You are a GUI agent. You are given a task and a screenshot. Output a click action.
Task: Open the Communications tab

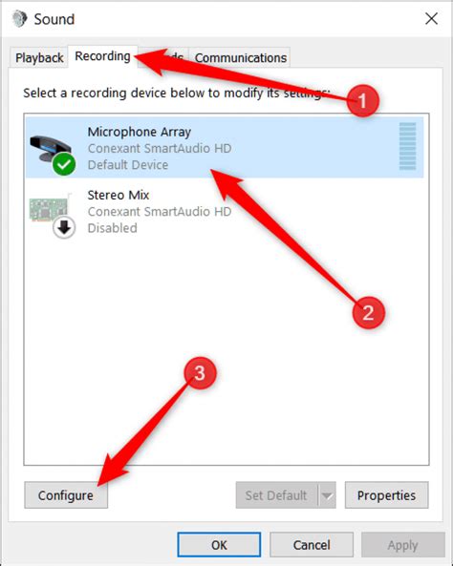(x=241, y=58)
